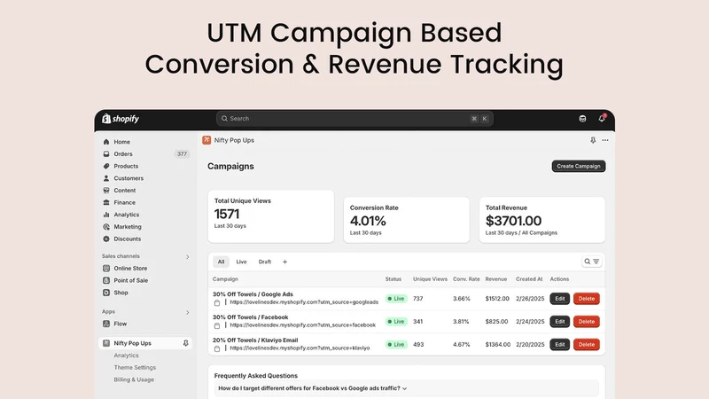Unpin Nifty Pop Ups in sidebar

tap(185, 343)
